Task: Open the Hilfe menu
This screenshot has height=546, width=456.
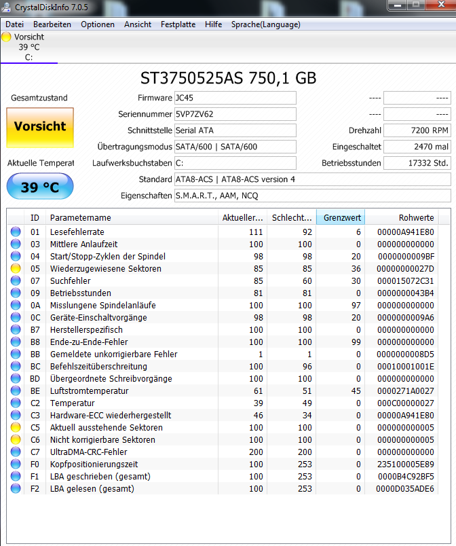Action: tap(214, 24)
